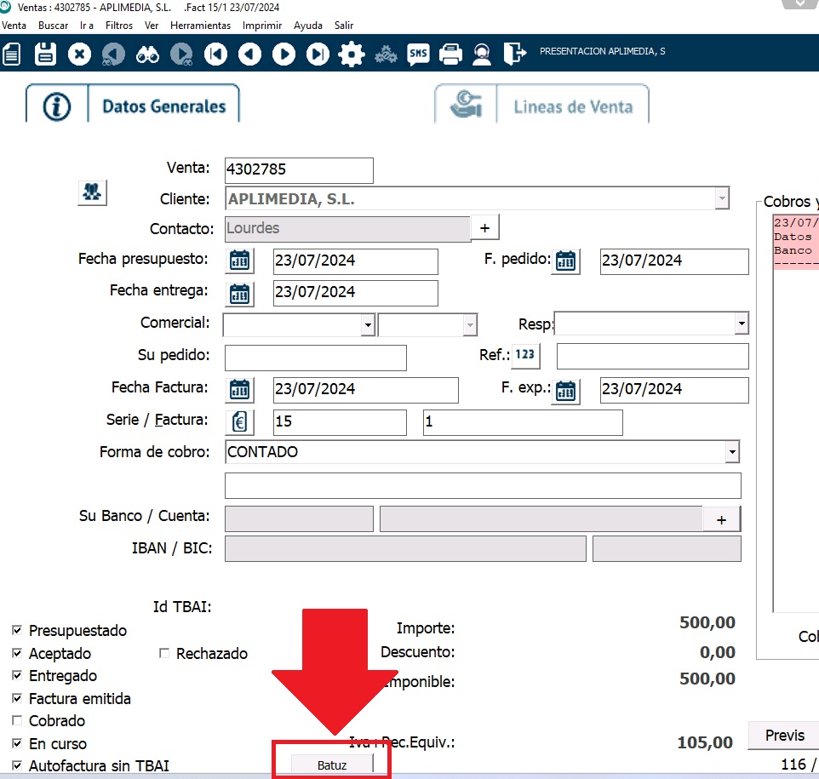
Task: Expand the Resp dropdown
Action: click(741, 324)
